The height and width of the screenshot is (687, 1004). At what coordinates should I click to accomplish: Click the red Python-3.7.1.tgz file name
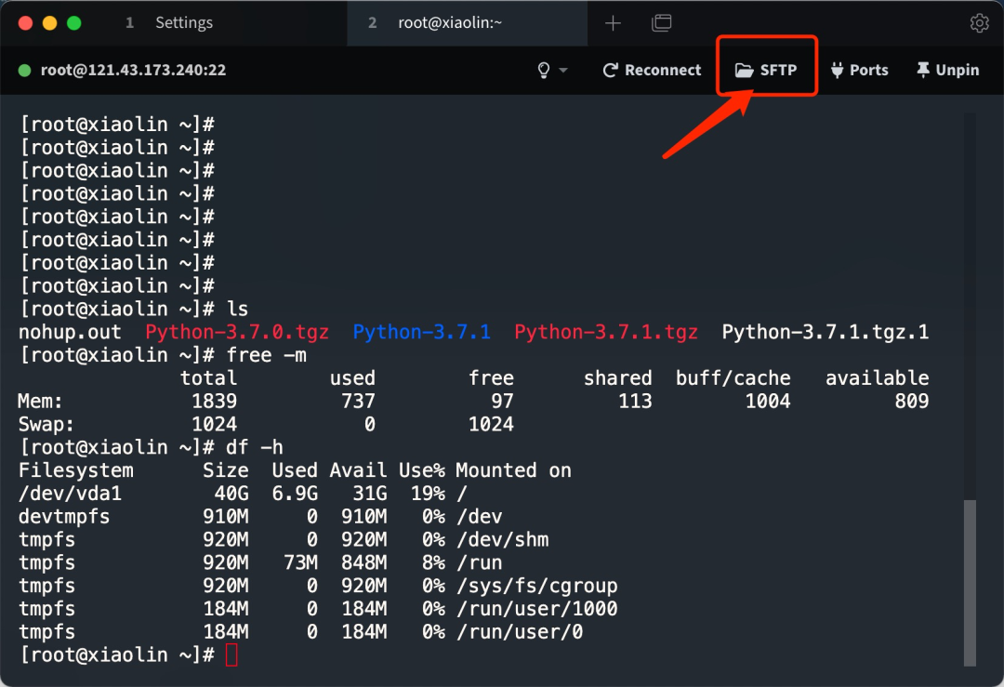pos(606,332)
